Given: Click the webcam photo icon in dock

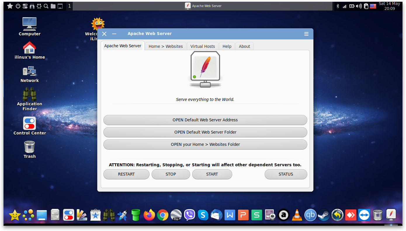Looking at the screenshot, I should 270,215.
